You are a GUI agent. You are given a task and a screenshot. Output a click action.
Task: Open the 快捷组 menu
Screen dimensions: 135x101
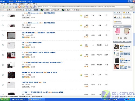(22, 4)
